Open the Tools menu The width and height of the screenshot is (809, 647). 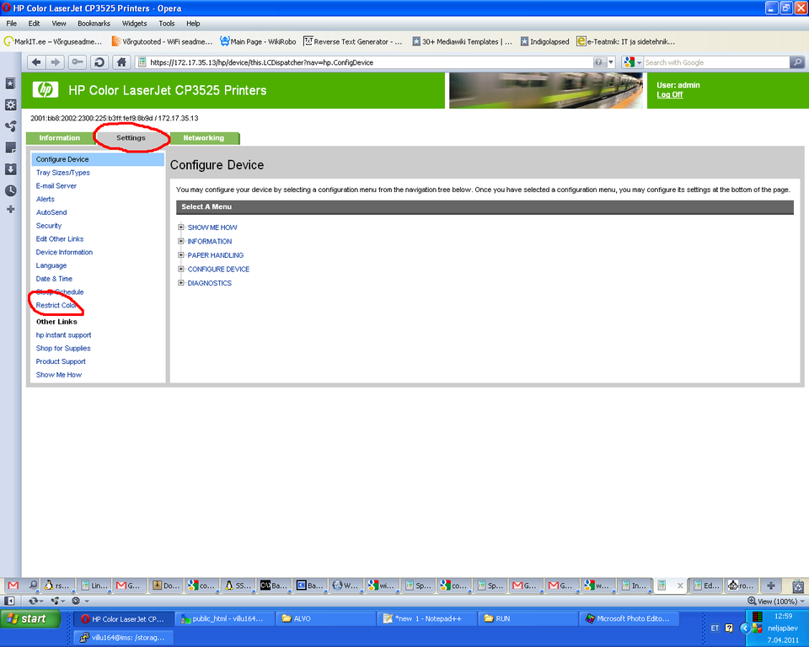pos(167,24)
